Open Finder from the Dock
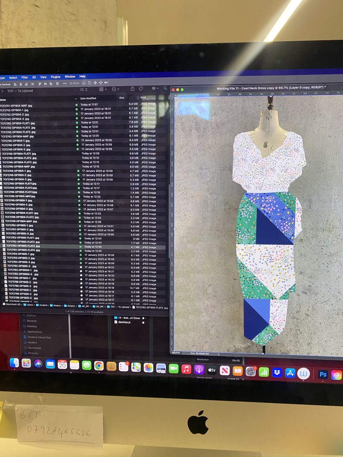Image resolution: width=343 pixels, height=457 pixels. (14, 363)
